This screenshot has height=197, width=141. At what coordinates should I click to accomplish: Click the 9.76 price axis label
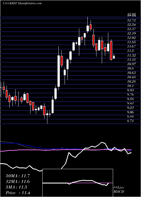tap(131, 95)
